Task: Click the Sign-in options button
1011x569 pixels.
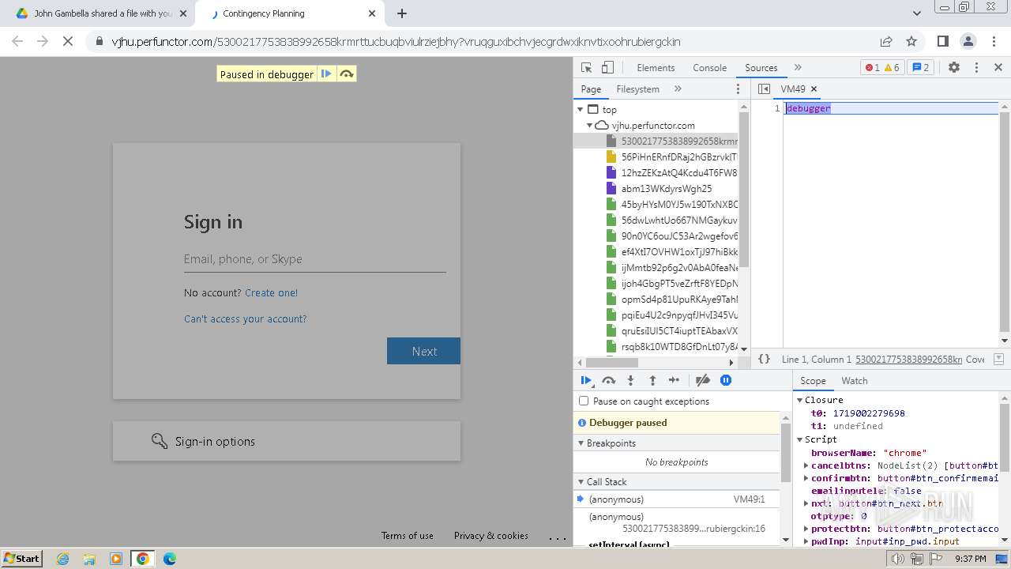Action: coord(286,441)
